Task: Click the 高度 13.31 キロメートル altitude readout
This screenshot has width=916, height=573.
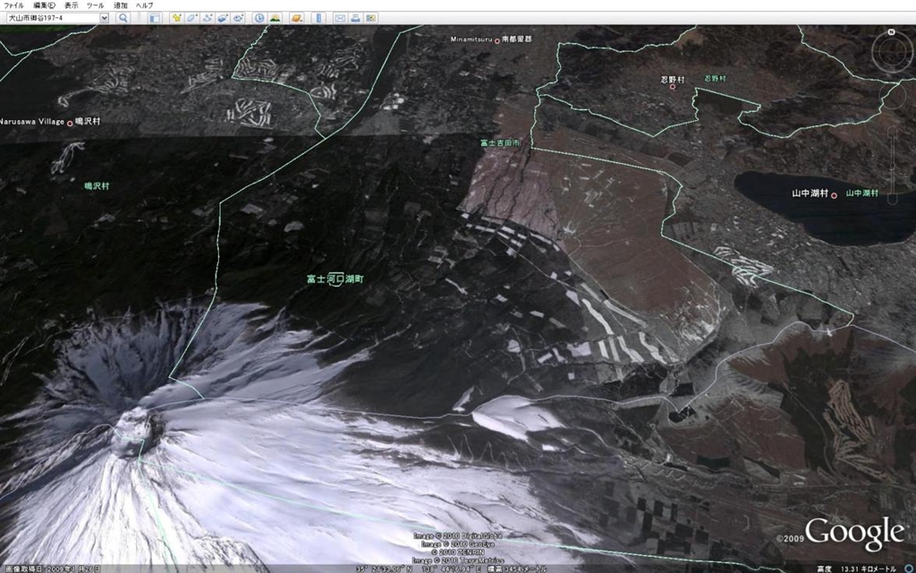Action: (857, 569)
